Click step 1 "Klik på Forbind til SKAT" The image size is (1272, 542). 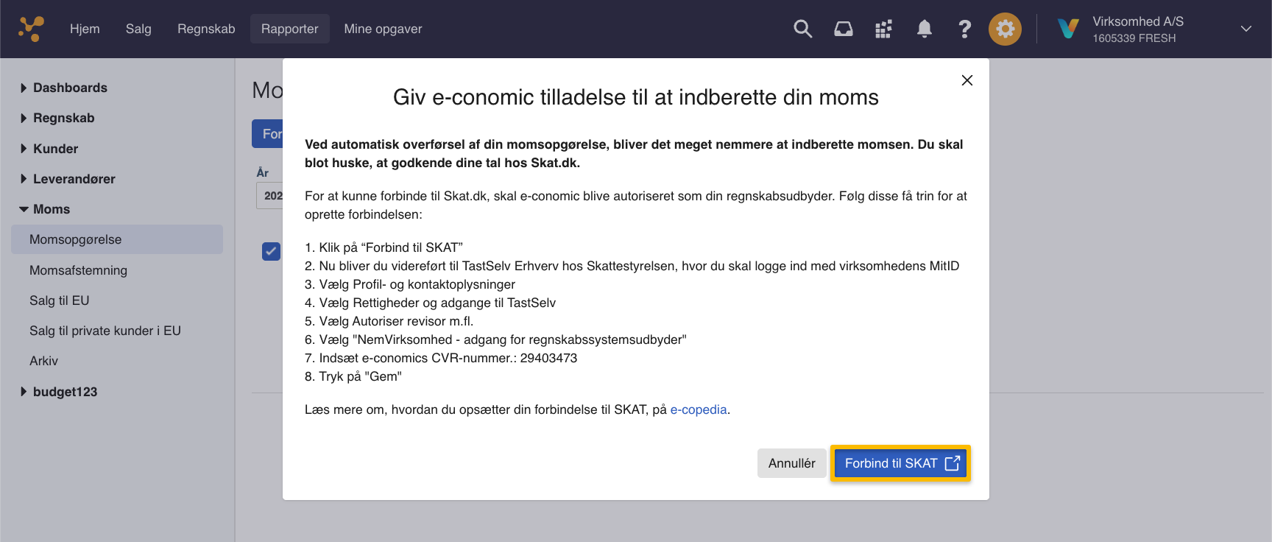coord(384,247)
